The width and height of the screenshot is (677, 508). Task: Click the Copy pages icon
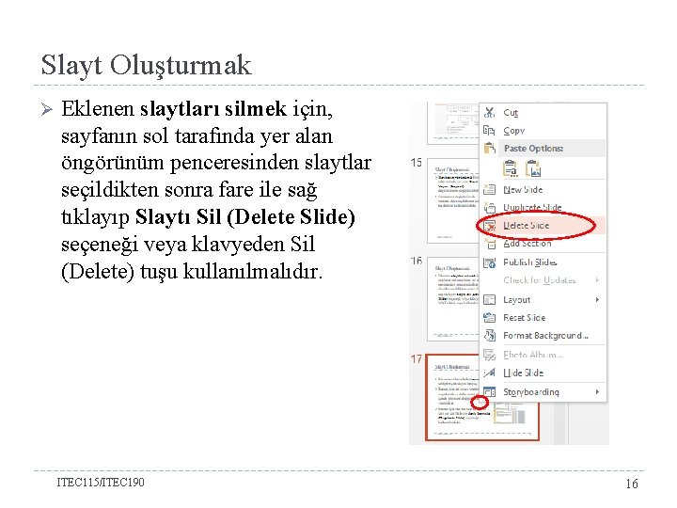[x=489, y=131]
